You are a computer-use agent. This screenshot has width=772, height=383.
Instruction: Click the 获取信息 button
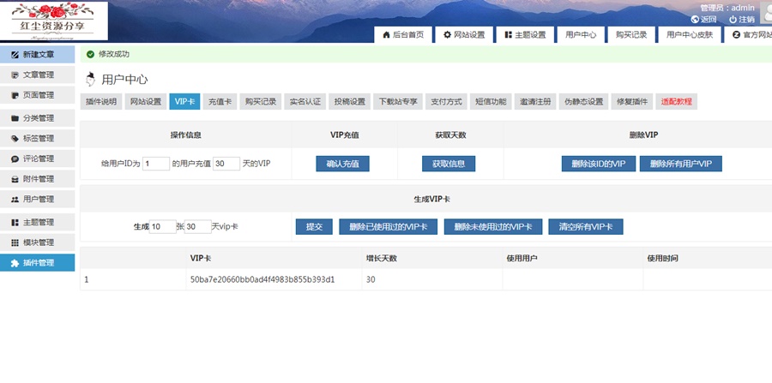click(x=448, y=164)
